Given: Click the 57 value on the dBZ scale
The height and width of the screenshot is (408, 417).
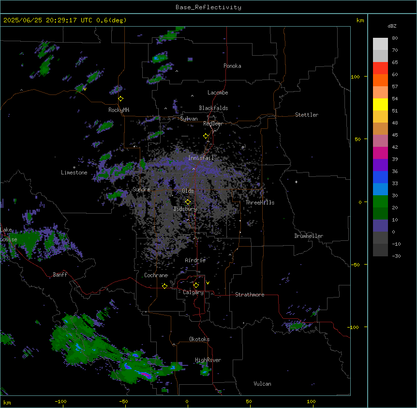Looking at the screenshot, I should coord(395,87).
